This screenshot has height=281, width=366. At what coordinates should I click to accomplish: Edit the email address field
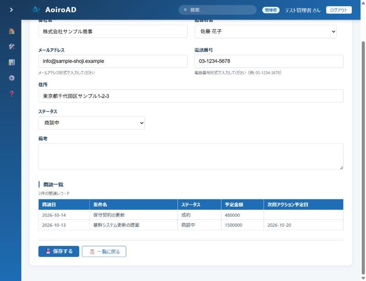click(113, 61)
